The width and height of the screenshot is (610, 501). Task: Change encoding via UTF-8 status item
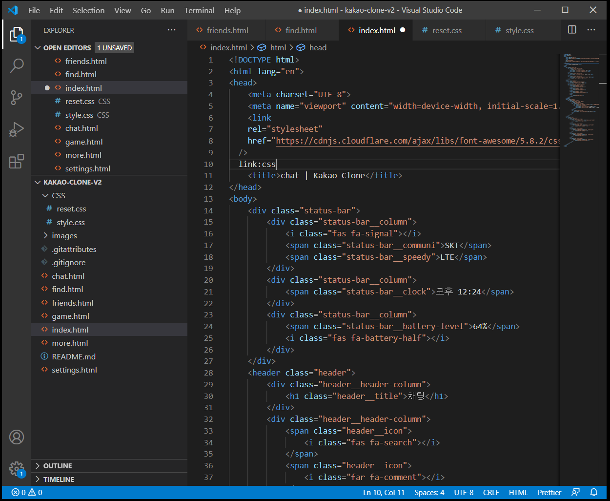click(464, 492)
